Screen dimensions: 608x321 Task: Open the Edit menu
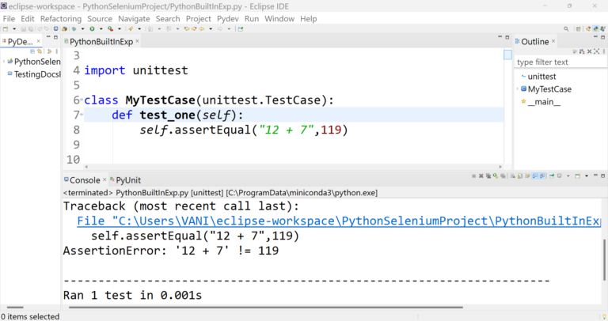pyautogui.click(x=28, y=19)
